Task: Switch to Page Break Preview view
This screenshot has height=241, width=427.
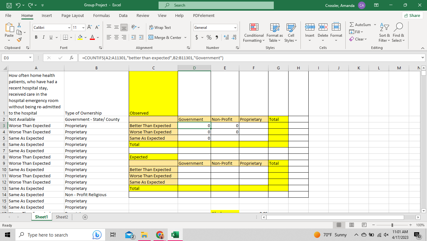Action: (x=364, y=225)
